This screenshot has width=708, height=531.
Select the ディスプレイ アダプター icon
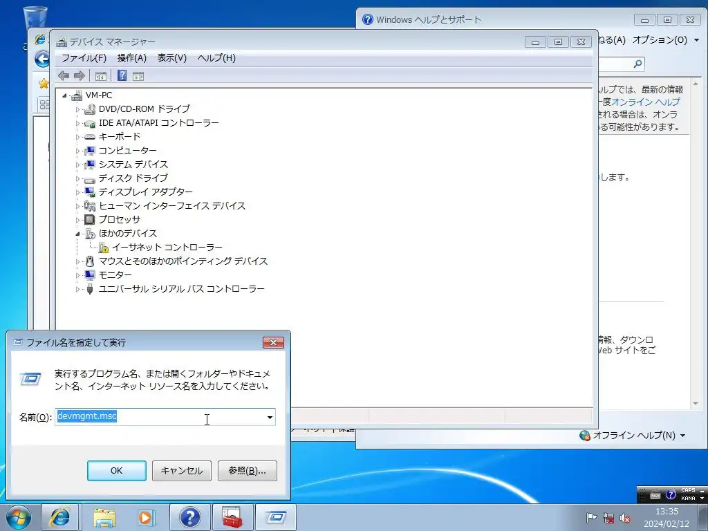point(90,192)
